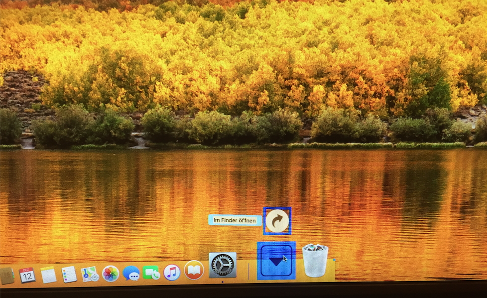Click the Downloads stack in the Dock
This screenshot has width=487, height=298.
point(276,261)
